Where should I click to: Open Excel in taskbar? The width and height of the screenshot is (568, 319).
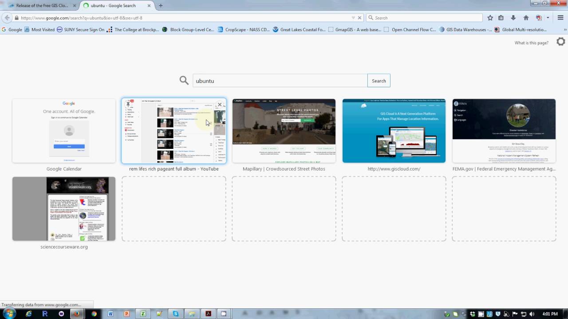point(143,314)
